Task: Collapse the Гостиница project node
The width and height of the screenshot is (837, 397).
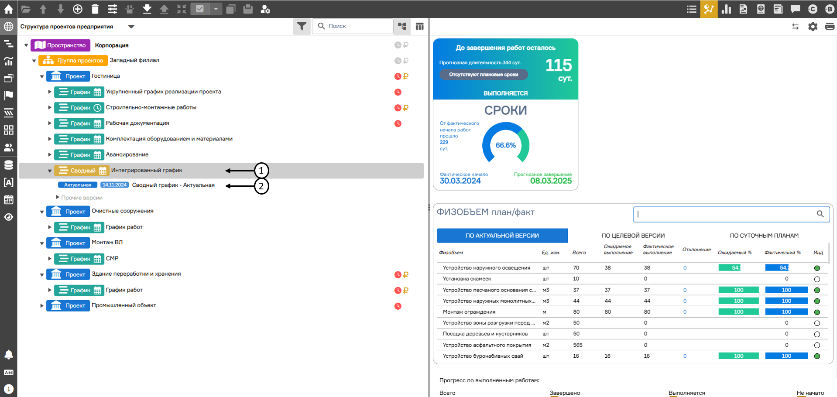Action: point(42,76)
